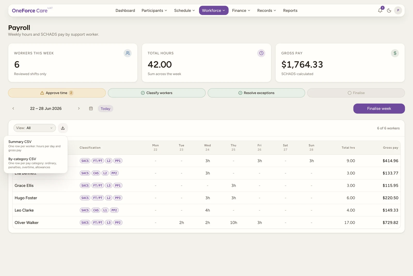
Task: Click Oliver Walker's 2h Tuesday cell
Action: [x=181, y=222]
